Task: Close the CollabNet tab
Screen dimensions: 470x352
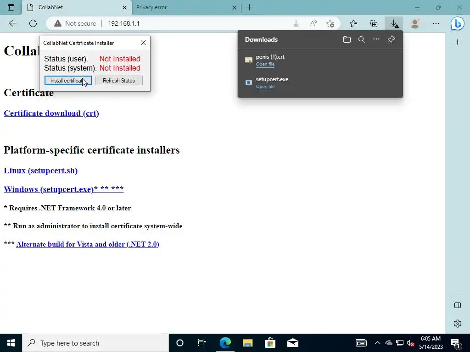Action: [125, 7]
